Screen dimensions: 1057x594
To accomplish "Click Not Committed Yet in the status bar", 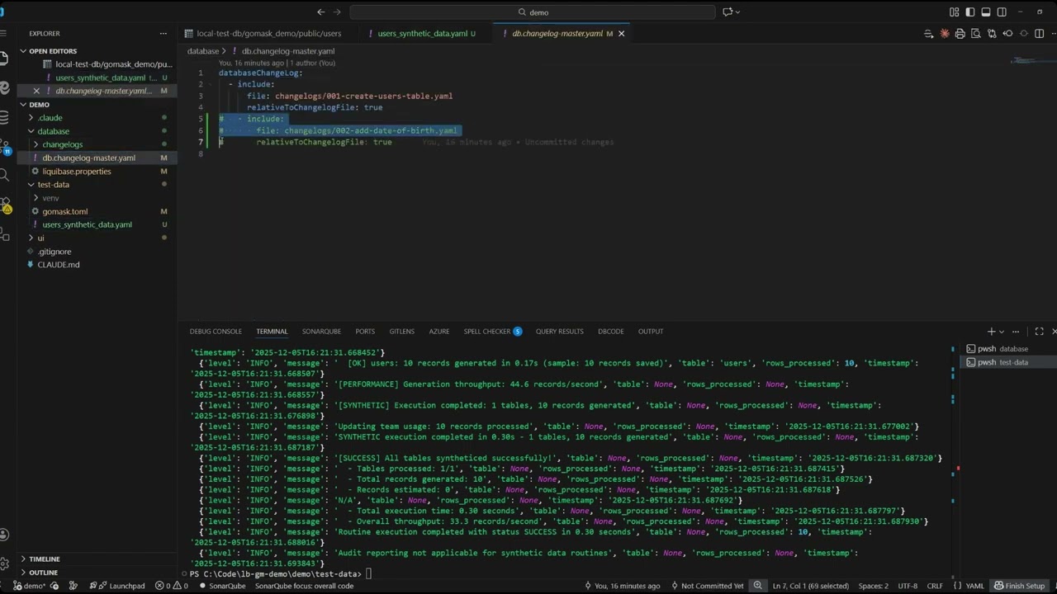I will click(x=709, y=587).
